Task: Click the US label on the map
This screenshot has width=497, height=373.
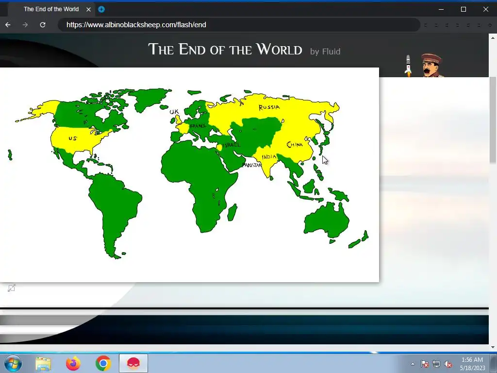Action: click(x=73, y=138)
